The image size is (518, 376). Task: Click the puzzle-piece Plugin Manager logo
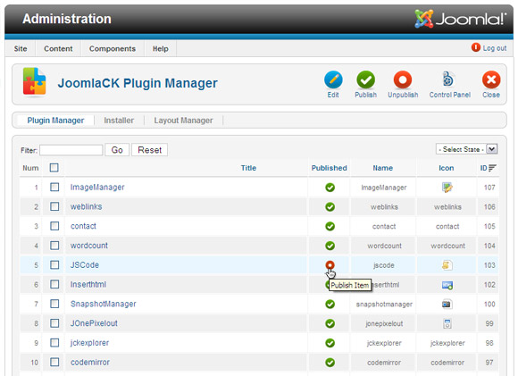point(34,82)
